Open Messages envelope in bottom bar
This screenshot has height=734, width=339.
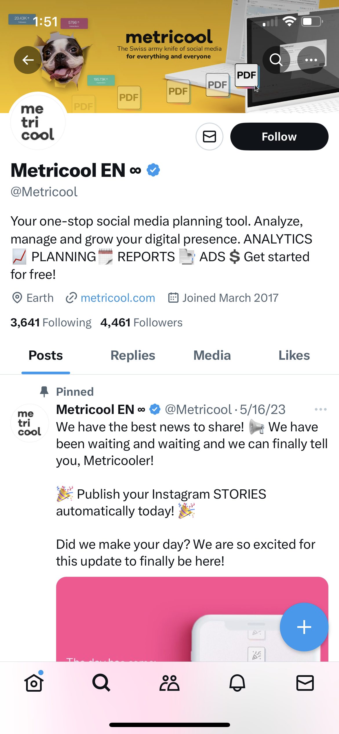click(x=305, y=683)
